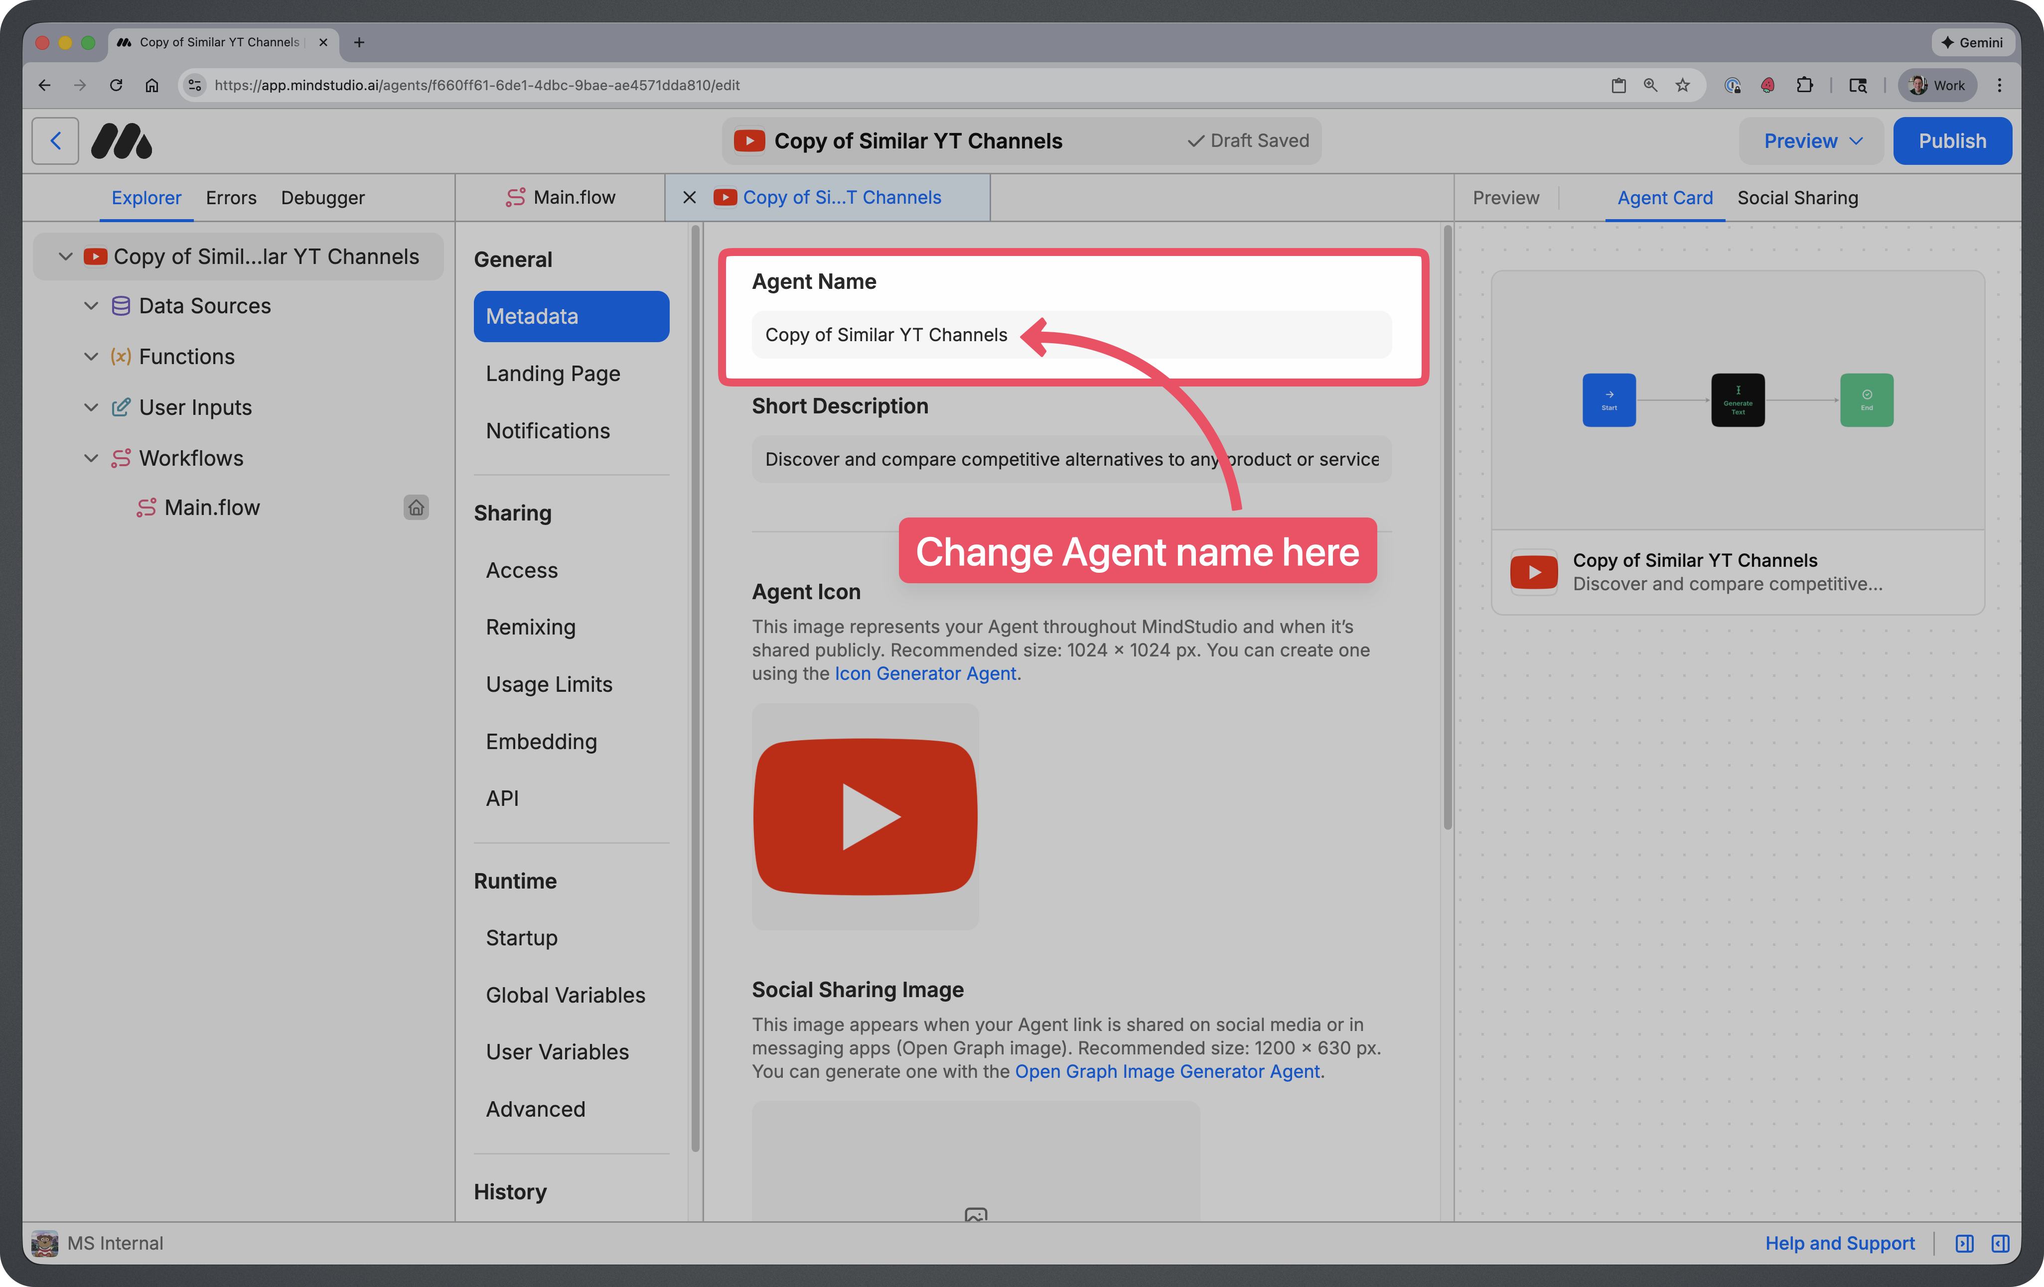Toggle the right panel icon in the status bar
This screenshot has width=2044, height=1287.
pyautogui.click(x=2000, y=1243)
